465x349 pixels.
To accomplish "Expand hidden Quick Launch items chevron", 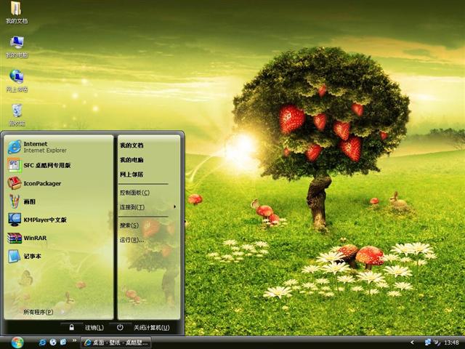I will (x=75, y=342).
